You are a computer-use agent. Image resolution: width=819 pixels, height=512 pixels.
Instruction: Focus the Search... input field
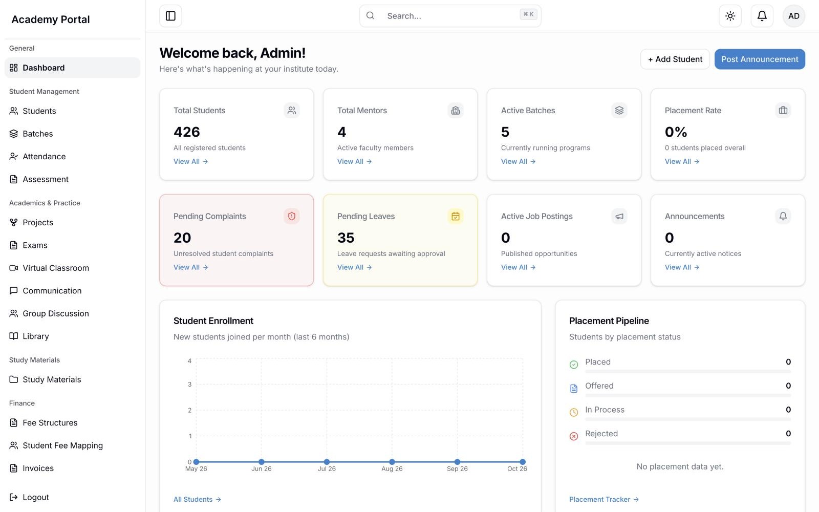tap(450, 16)
